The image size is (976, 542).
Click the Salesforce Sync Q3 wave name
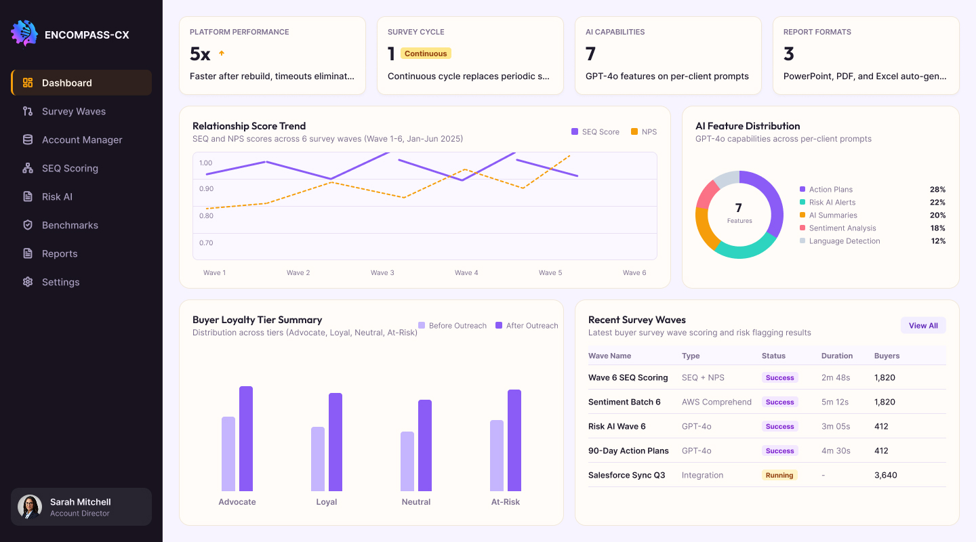[x=626, y=475]
